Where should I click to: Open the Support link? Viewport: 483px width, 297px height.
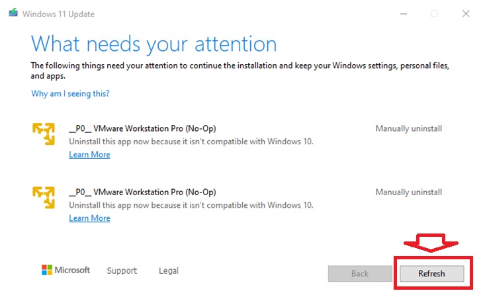point(122,271)
